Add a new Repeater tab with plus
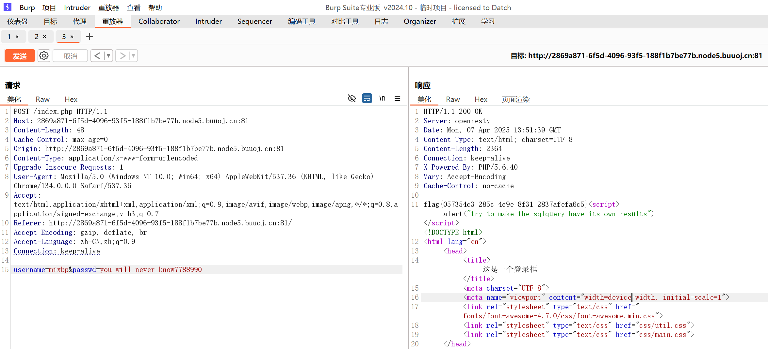Image resolution: width=768 pixels, height=349 pixels. coord(90,37)
